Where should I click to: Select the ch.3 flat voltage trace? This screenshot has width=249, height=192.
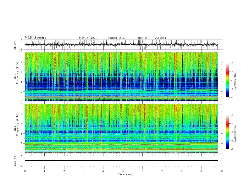(x=121, y=161)
